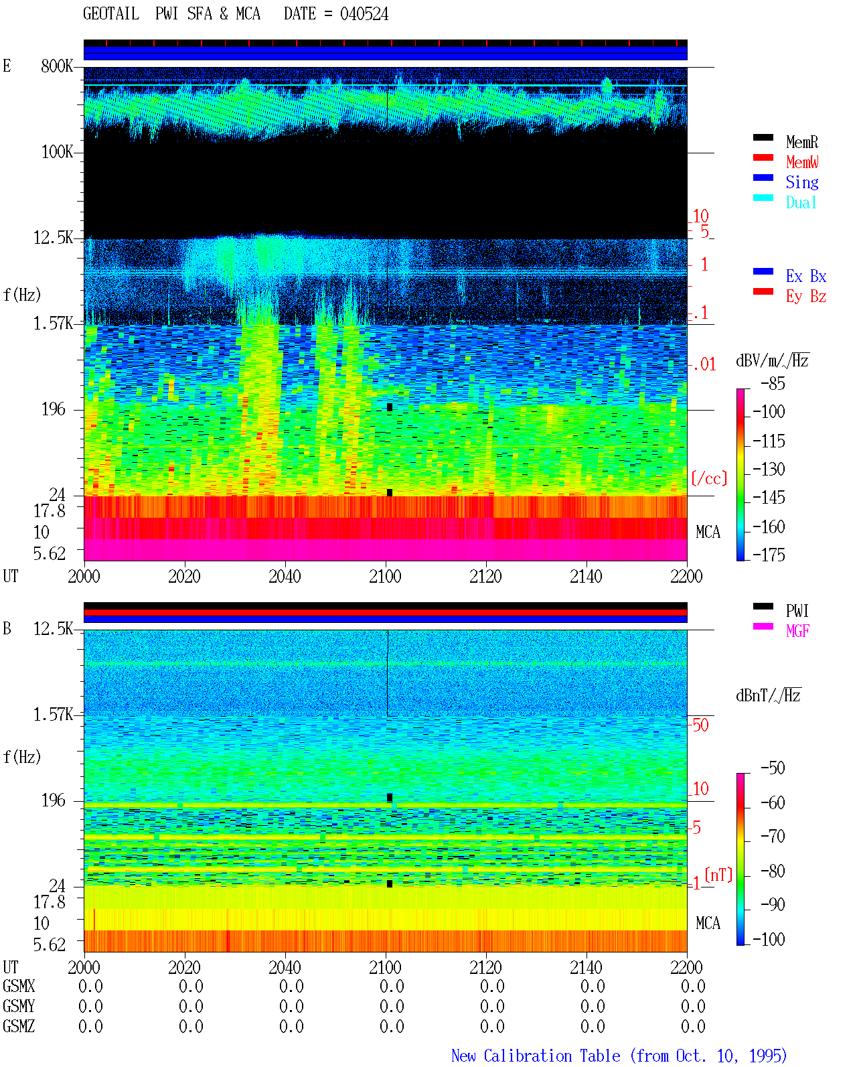This screenshot has width=857, height=1067.
Task: Click the red MemW legend swatch
Action: tap(763, 158)
